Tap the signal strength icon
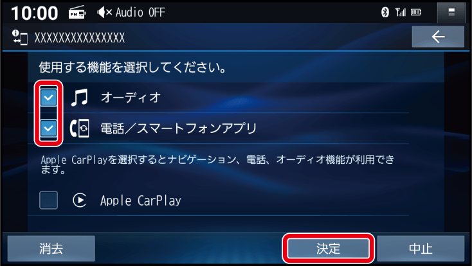472x266 pixels. 401,12
